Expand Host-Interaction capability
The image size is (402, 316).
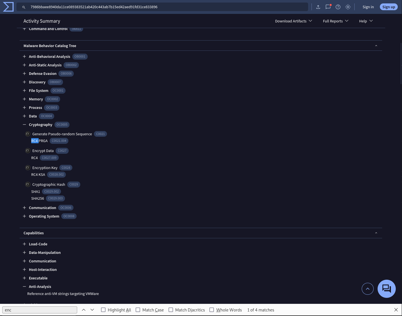[24, 269]
